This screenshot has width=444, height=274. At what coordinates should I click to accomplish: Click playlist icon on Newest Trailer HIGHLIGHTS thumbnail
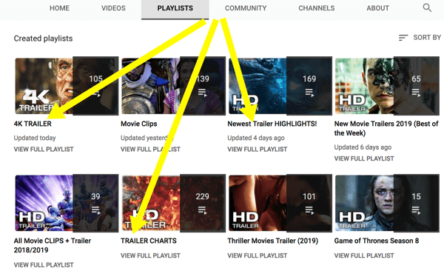[x=309, y=93]
